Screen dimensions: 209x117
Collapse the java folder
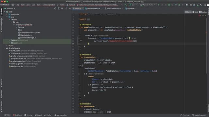pos(7,17)
